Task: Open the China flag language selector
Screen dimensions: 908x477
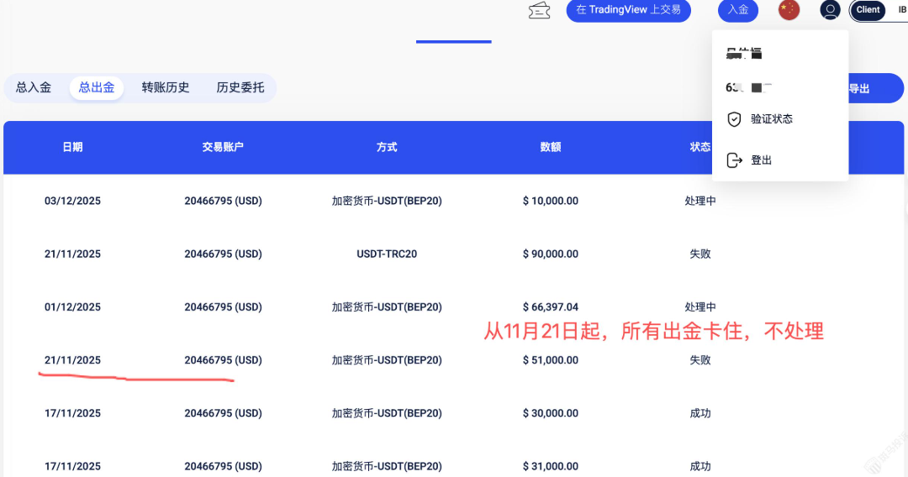Action: [x=789, y=10]
